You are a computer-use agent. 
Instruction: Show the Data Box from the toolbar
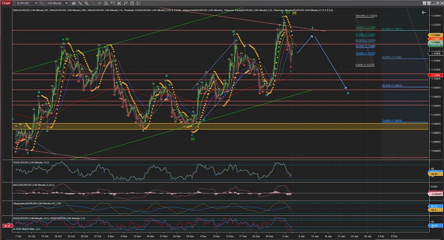[107, 3]
